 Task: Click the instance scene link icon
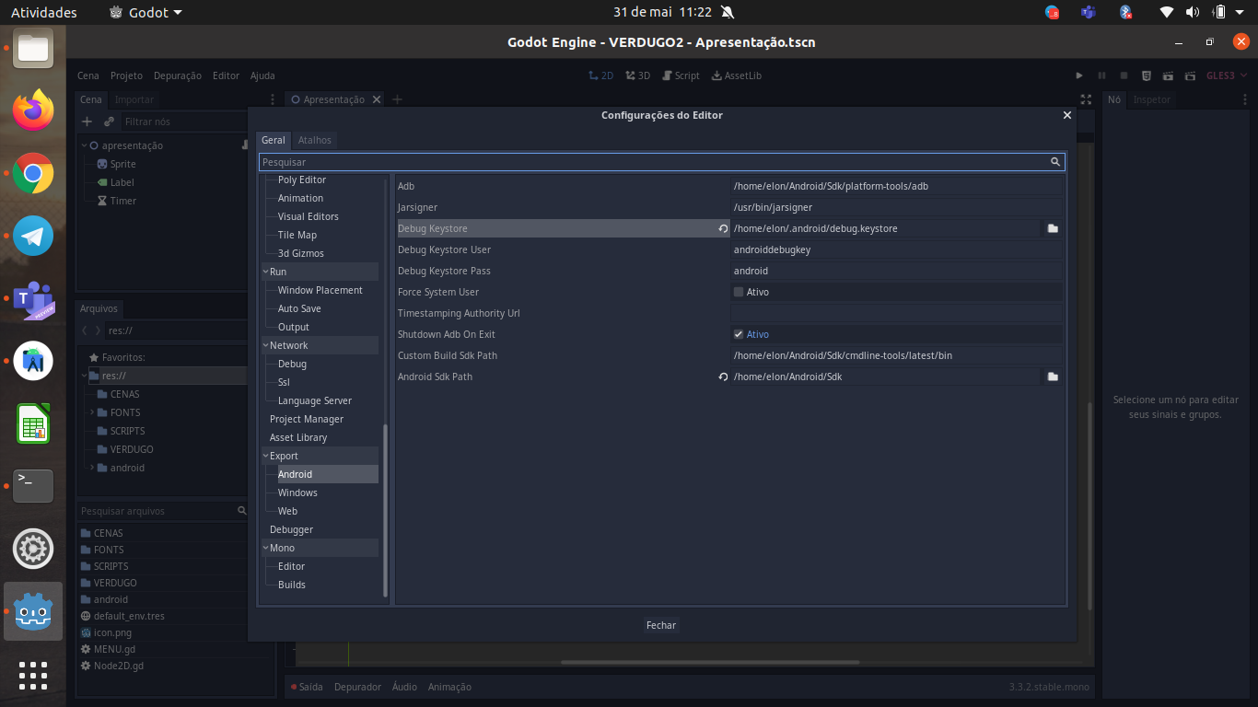[x=109, y=122]
